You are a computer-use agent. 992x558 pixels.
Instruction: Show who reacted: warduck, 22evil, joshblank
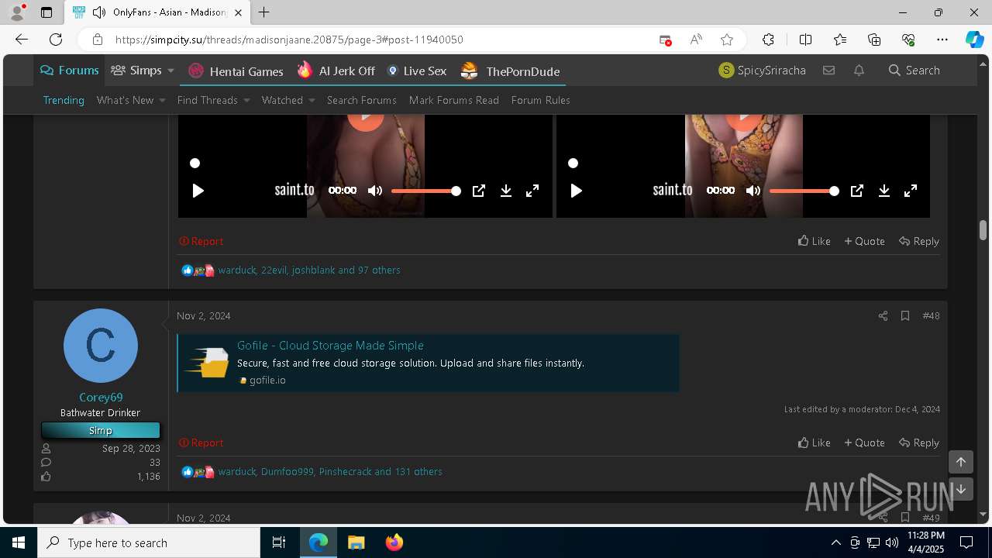[309, 270]
